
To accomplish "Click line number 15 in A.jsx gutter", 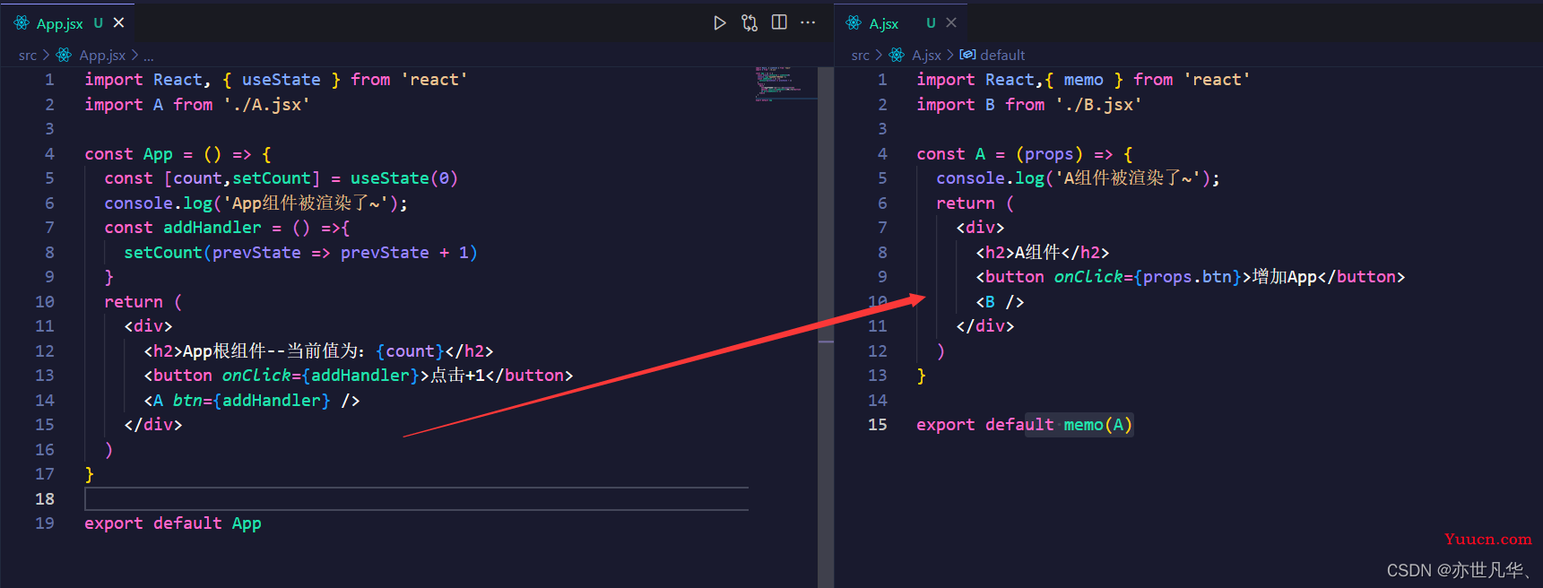I will [x=878, y=425].
